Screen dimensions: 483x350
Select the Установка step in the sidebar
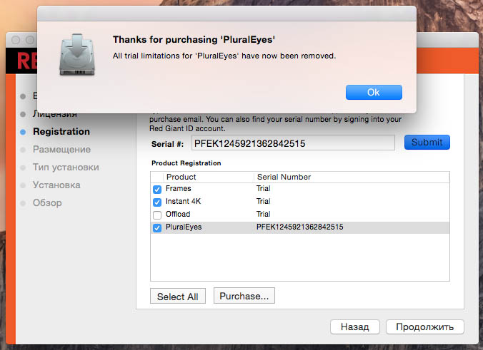(56, 185)
